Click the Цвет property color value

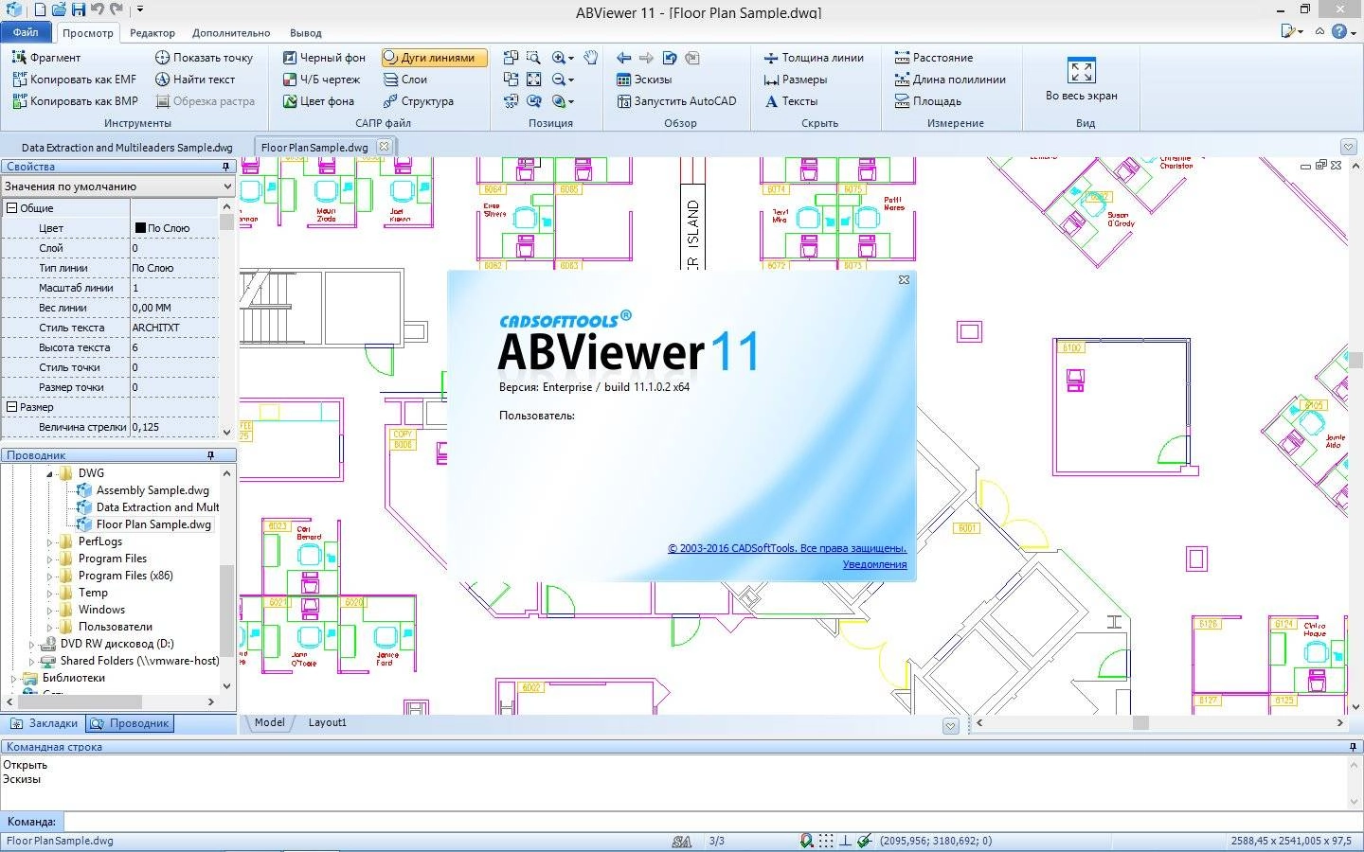[x=174, y=228]
